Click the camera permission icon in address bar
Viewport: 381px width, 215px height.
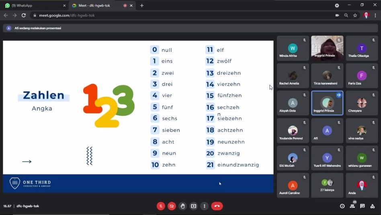[337, 15]
